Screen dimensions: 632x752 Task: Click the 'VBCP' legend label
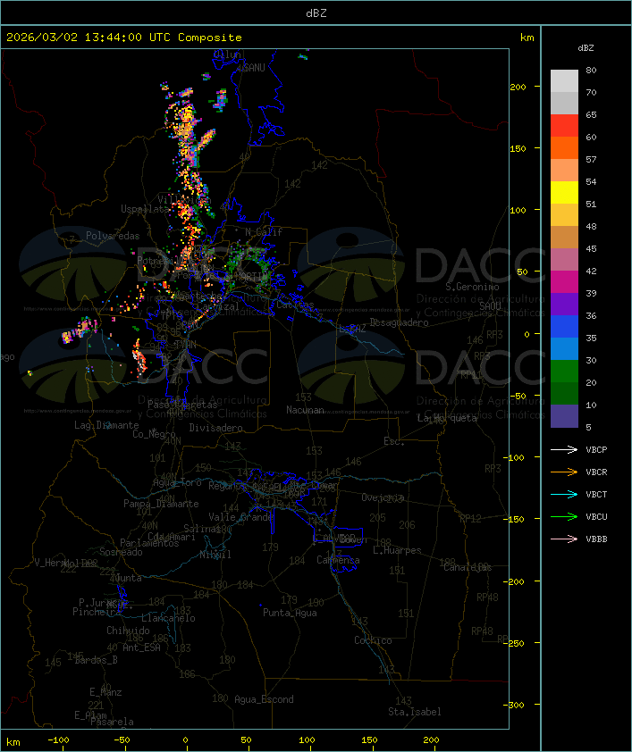(x=596, y=450)
